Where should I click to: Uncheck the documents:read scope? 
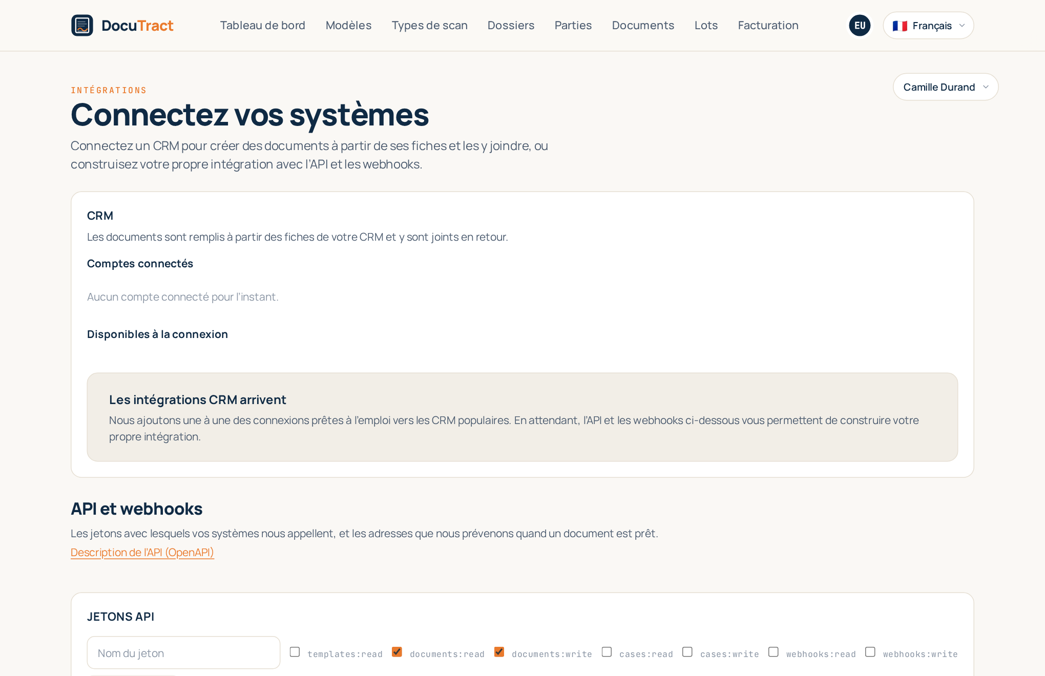coord(397,652)
